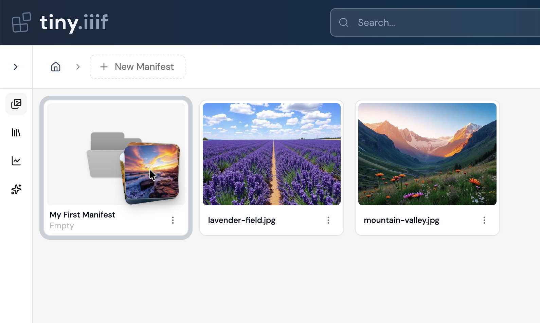Go to the home breadcrumb icon

[56, 67]
